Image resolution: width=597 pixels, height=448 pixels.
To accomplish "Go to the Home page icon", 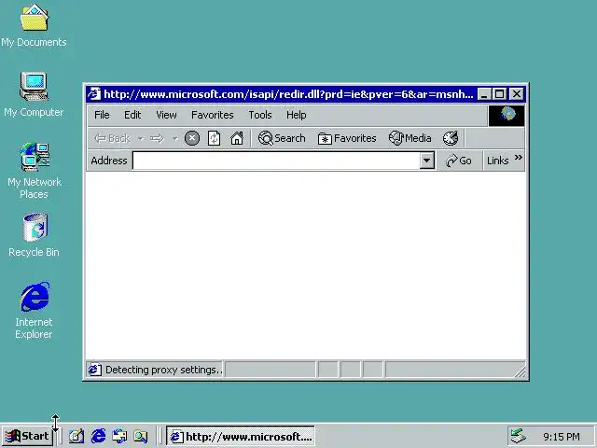I will [236, 138].
